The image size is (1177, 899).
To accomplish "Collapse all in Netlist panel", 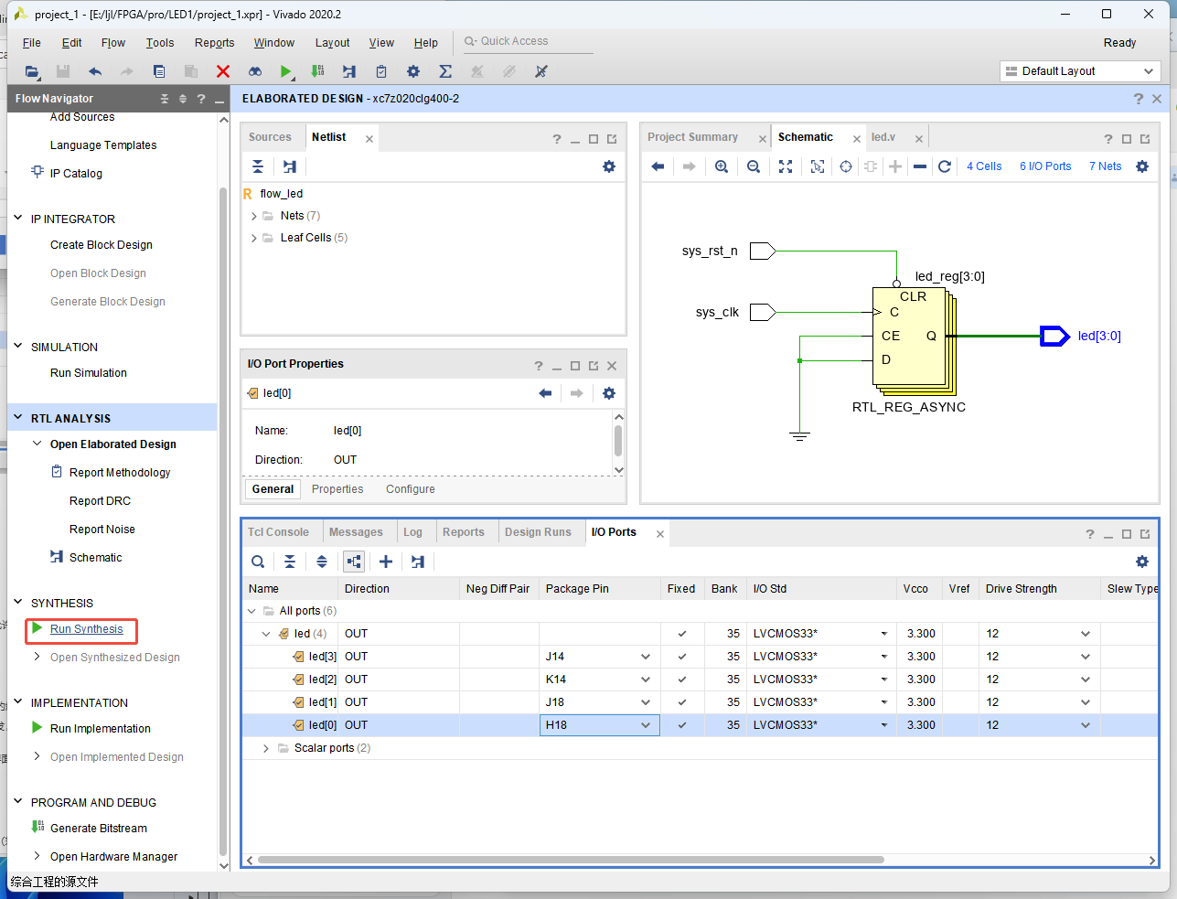I will click(258, 166).
